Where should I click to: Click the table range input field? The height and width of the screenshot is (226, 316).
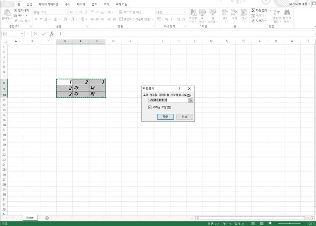(168, 100)
